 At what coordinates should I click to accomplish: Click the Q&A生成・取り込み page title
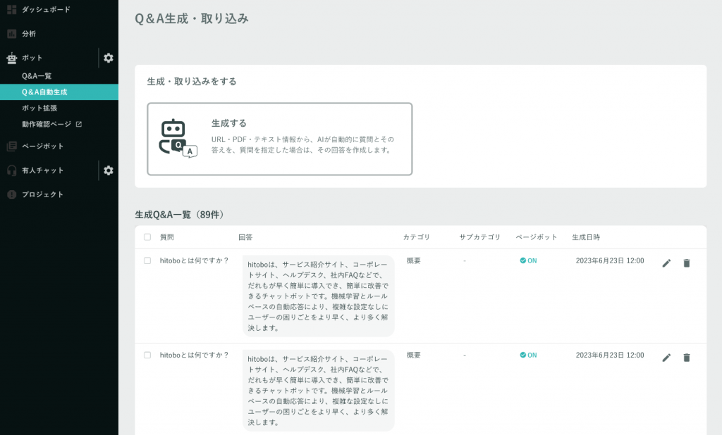tap(192, 18)
